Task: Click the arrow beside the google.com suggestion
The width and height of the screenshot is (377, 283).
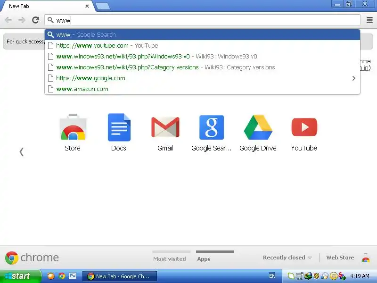Action: click(x=354, y=78)
